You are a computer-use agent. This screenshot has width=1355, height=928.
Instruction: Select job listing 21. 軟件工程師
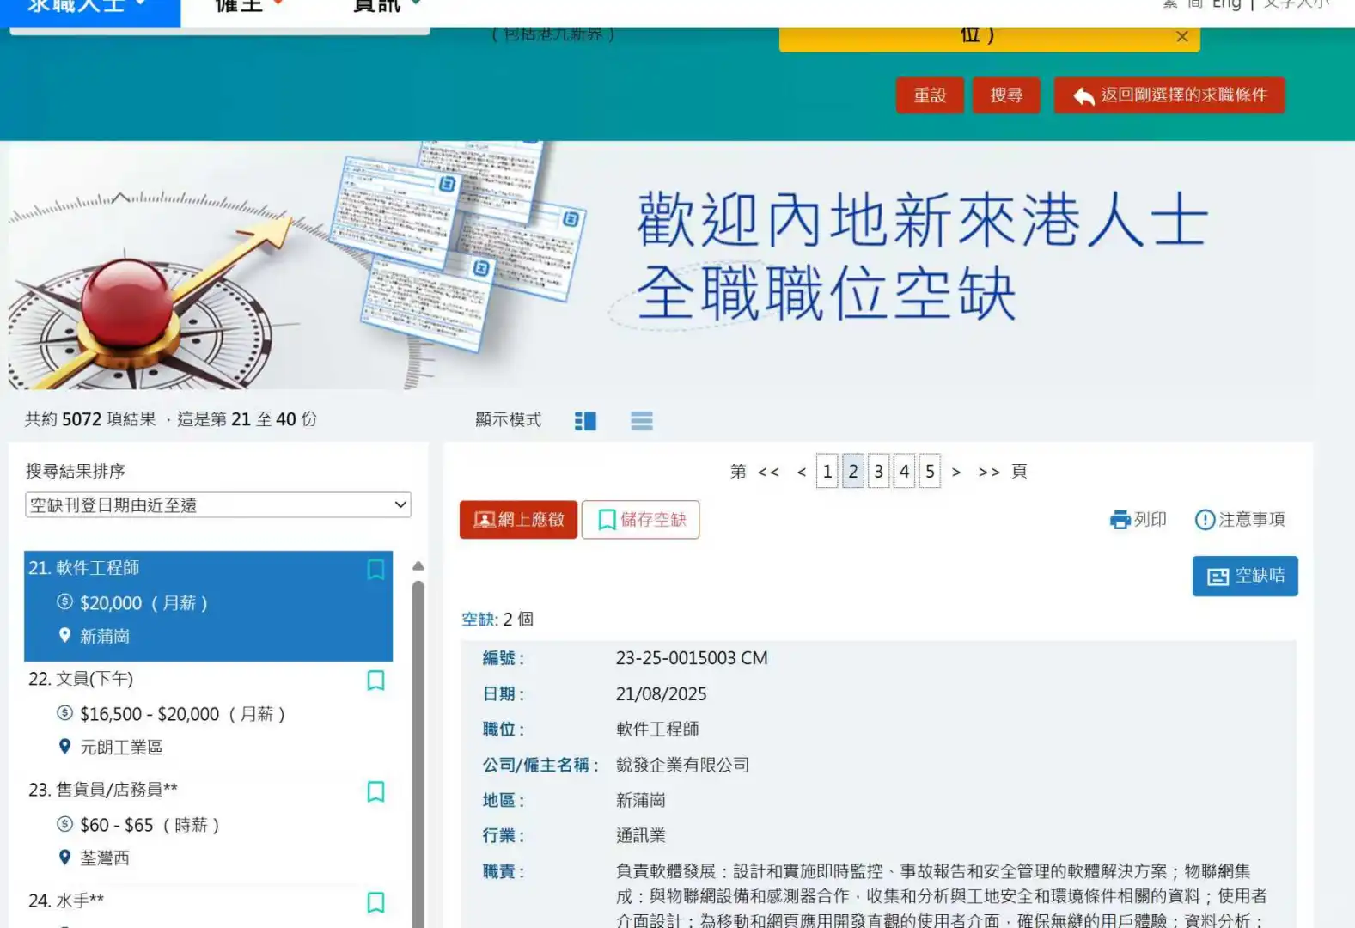(x=208, y=606)
